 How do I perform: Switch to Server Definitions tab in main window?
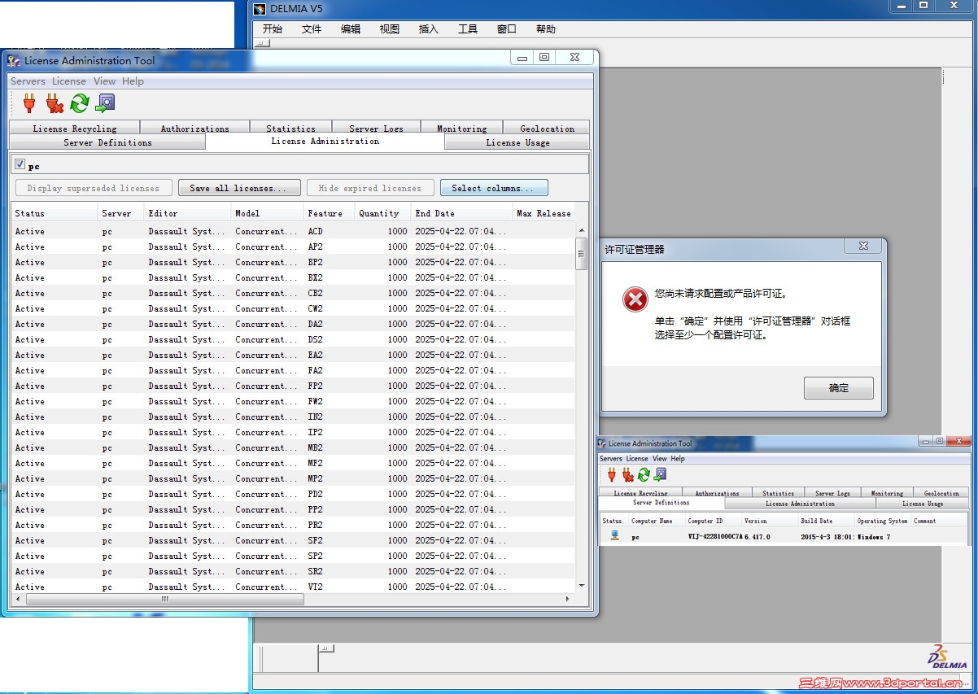(107, 142)
